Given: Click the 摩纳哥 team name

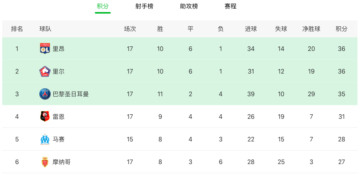Looking at the screenshot, I should [x=62, y=162].
